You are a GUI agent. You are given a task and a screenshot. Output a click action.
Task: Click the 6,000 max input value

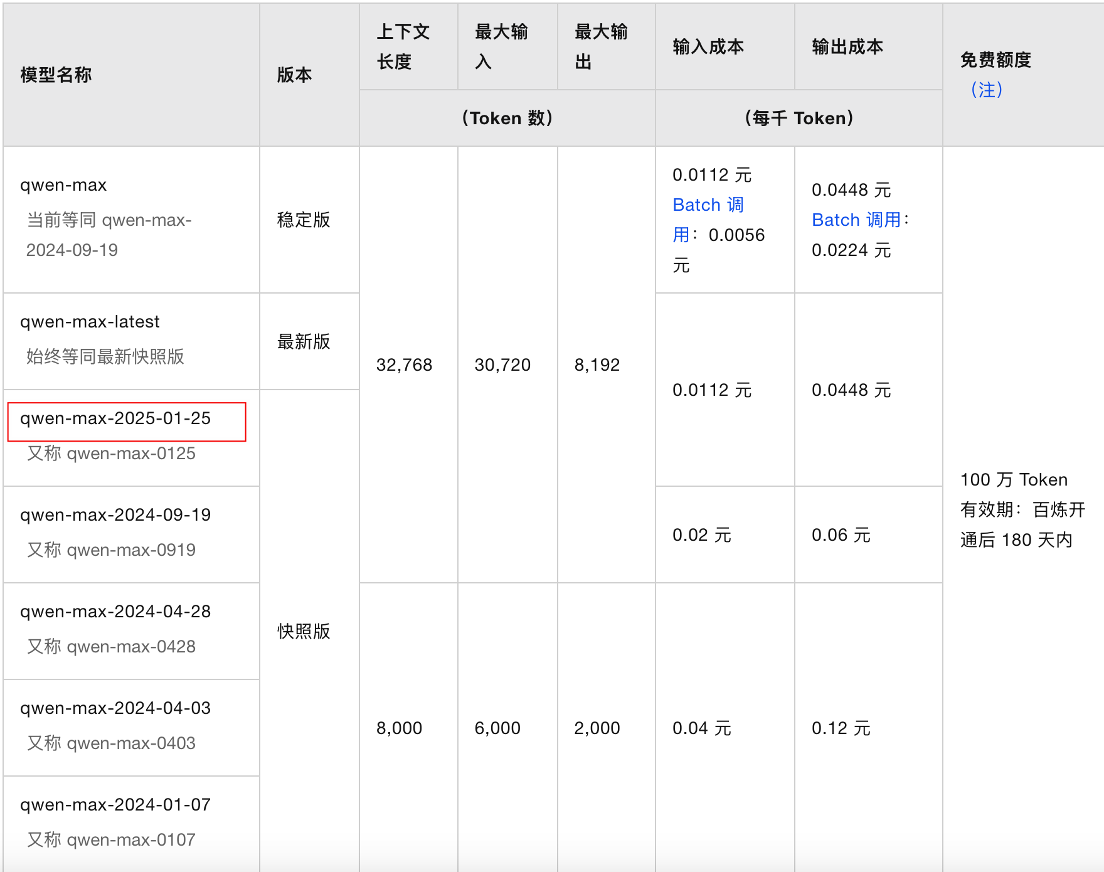497,728
